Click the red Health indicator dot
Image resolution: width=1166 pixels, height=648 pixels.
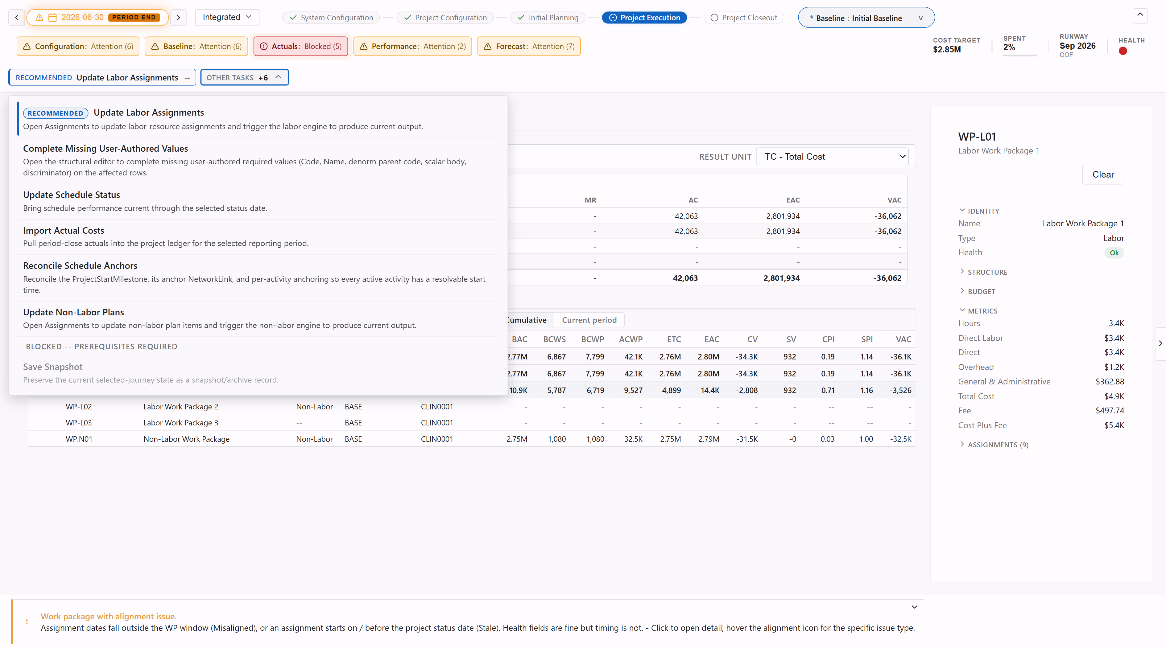point(1123,51)
